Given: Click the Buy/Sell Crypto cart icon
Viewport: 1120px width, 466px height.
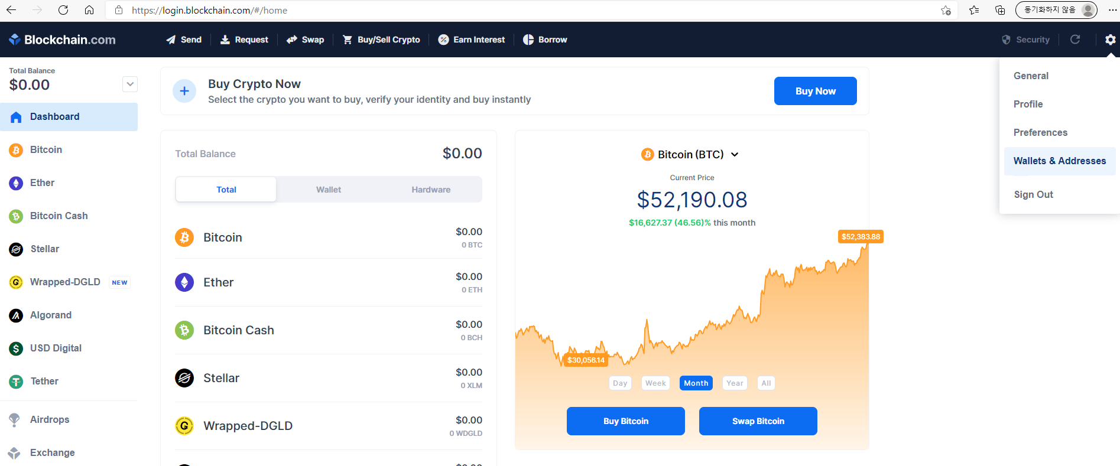Looking at the screenshot, I should (x=348, y=40).
